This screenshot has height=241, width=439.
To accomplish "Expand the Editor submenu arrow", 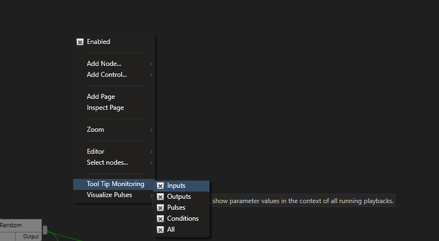I will coord(151,152).
